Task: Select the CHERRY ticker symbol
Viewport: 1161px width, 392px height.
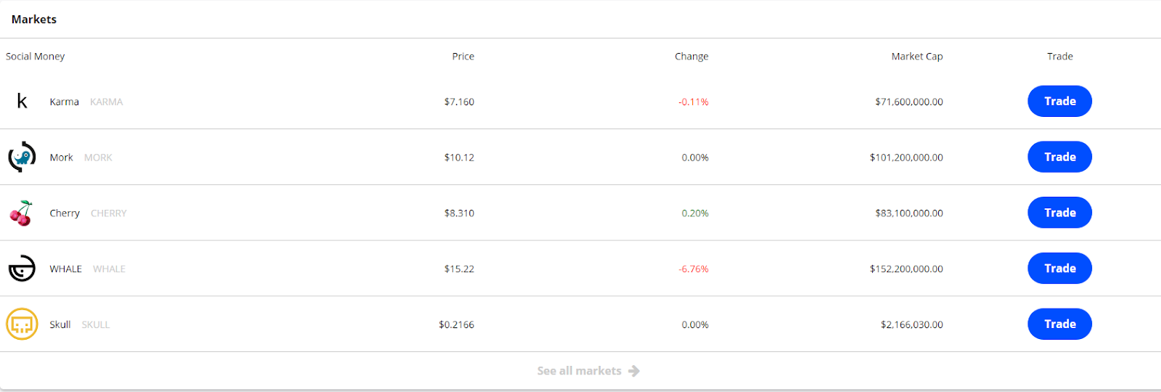Action: pos(109,213)
